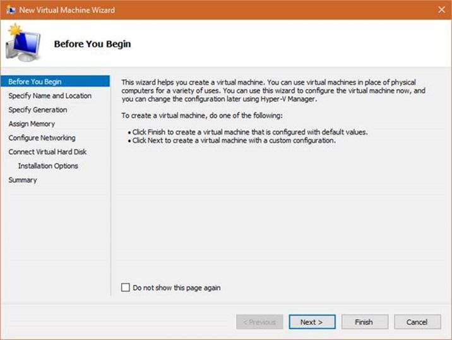Select the Before You Begin step
This screenshot has height=340, width=452.
coord(35,82)
